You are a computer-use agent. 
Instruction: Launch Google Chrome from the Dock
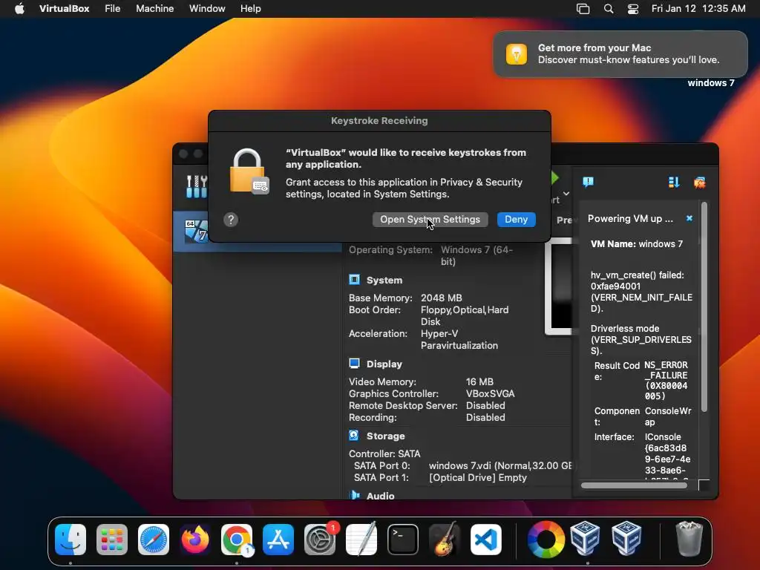coord(237,539)
